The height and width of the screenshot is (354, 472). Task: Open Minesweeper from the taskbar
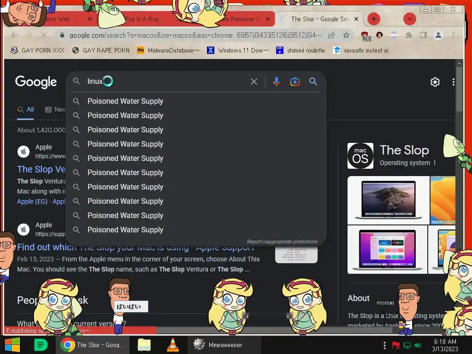click(x=224, y=345)
